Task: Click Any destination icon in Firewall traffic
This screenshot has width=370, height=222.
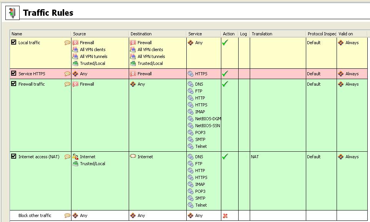Action: click(133, 84)
